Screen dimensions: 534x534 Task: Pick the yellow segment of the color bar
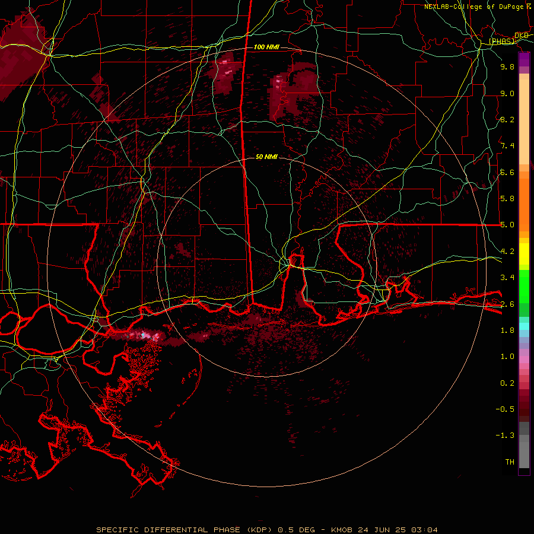pyautogui.click(x=524, y=254)
